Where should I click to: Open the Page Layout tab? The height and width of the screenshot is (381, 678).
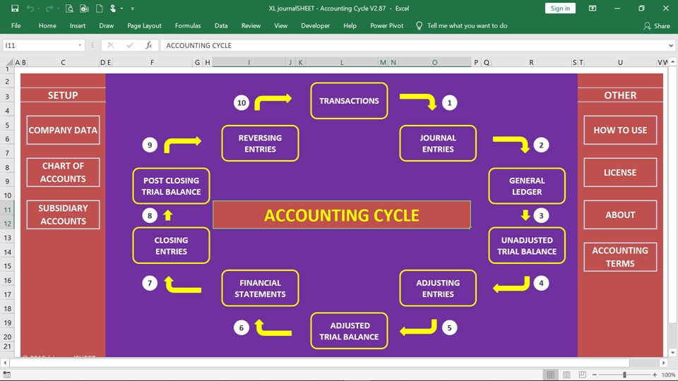click(x=144, y=26)
